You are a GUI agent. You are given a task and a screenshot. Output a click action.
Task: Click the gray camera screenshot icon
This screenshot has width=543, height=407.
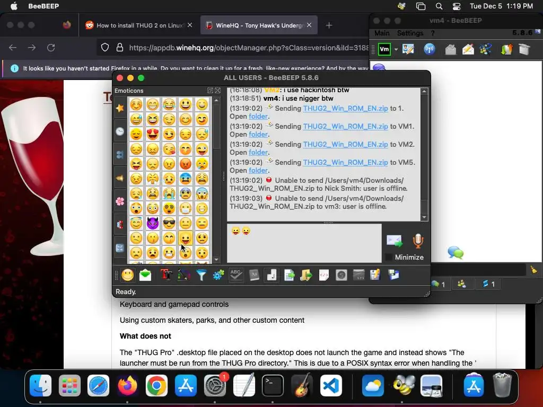[x=341, y=275]
